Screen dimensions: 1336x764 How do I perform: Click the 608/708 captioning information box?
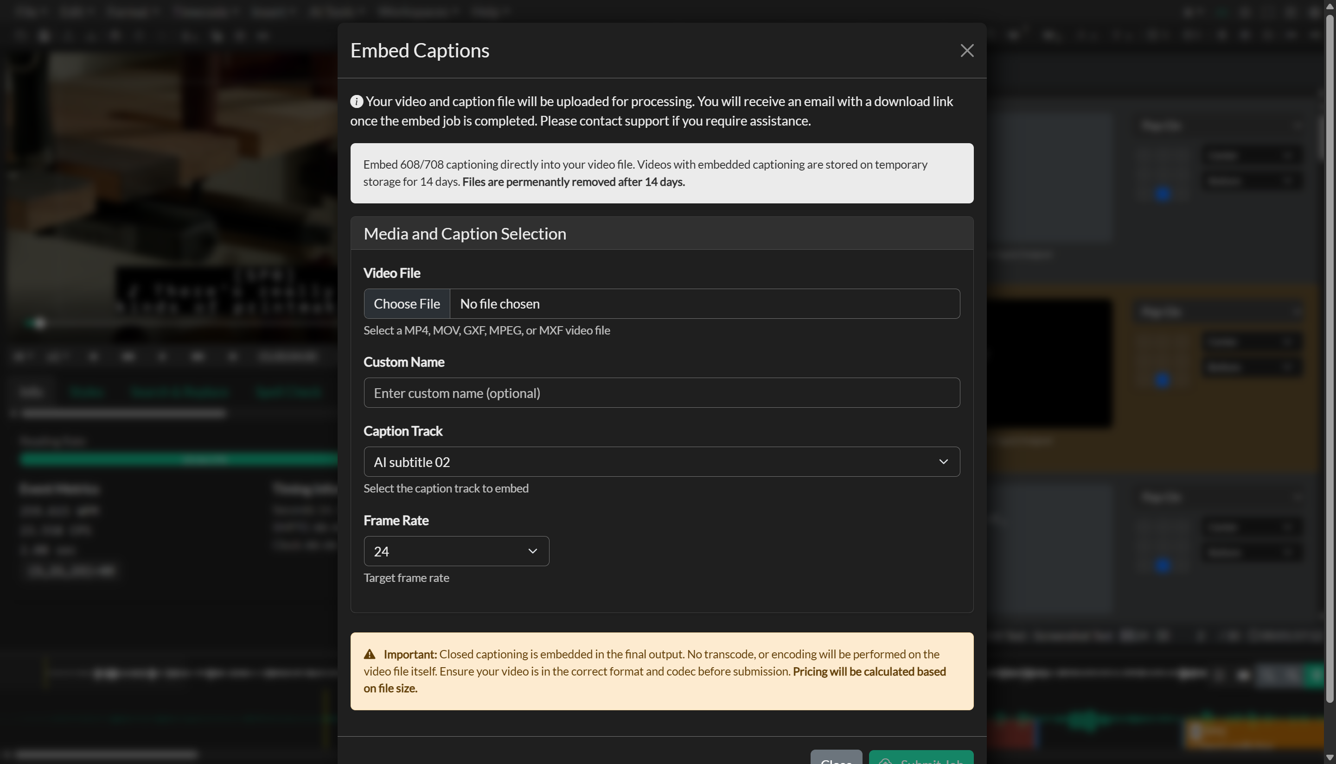click(x=661, y=173)
